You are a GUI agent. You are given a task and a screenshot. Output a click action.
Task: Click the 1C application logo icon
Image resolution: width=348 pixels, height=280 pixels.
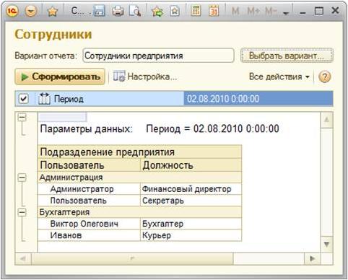12,11
